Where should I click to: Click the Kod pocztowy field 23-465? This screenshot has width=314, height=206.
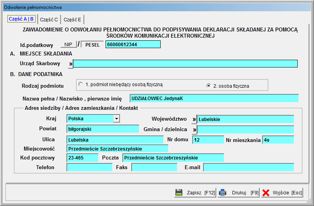(x=83, y=158)
